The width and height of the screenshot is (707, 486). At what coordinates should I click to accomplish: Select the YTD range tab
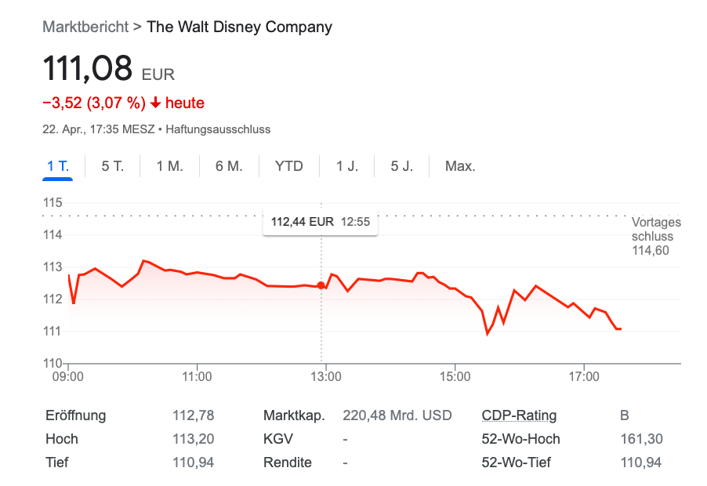[x=288, y=166]
